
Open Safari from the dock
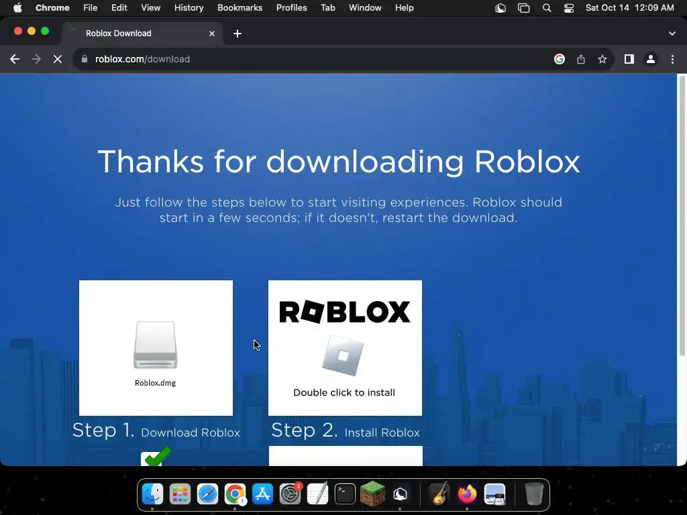(x=208, y=494)
